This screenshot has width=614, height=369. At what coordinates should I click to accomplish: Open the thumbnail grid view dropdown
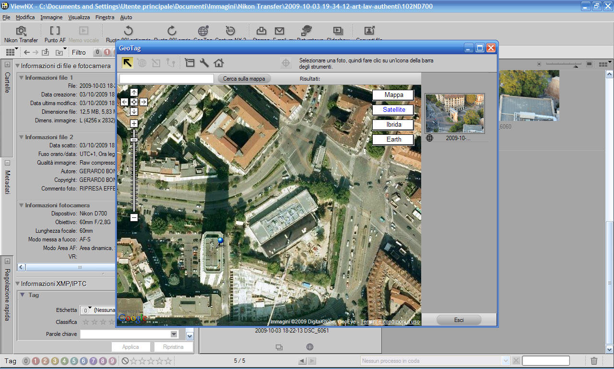point(12,52)
